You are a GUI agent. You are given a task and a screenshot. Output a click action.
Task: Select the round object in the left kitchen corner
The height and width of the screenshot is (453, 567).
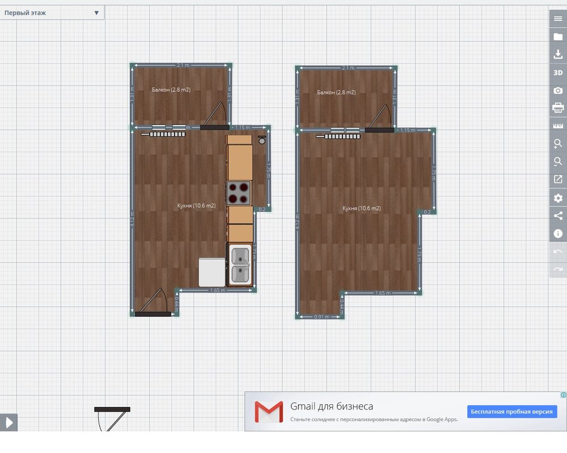tap(262, 140)
